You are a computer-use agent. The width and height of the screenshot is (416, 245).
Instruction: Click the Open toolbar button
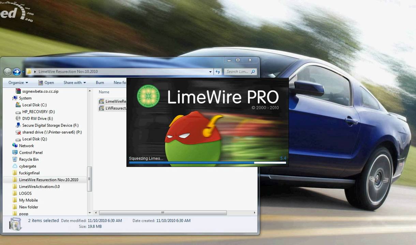pos(46,83)
